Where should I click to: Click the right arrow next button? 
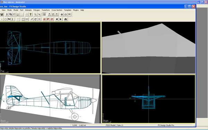coord(60,19)
